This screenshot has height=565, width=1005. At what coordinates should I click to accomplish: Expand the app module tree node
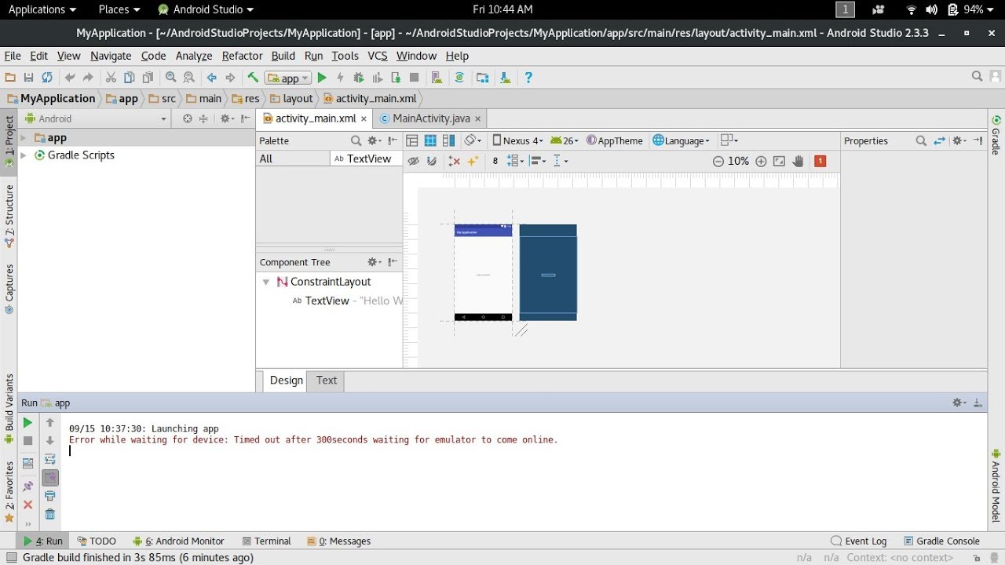(x=24, y=137)
